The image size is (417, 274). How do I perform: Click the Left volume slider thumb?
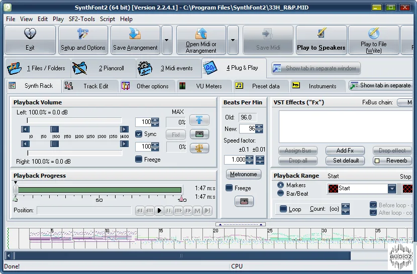coord(55,129)
